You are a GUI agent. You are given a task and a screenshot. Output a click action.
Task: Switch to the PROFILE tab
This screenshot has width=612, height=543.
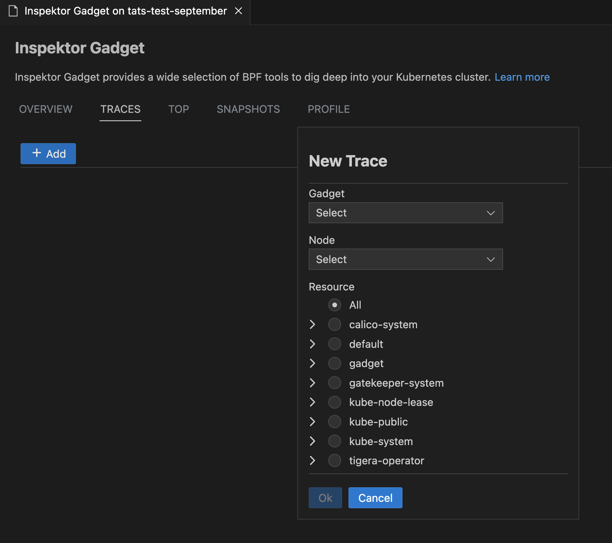[x=329, y=109]
